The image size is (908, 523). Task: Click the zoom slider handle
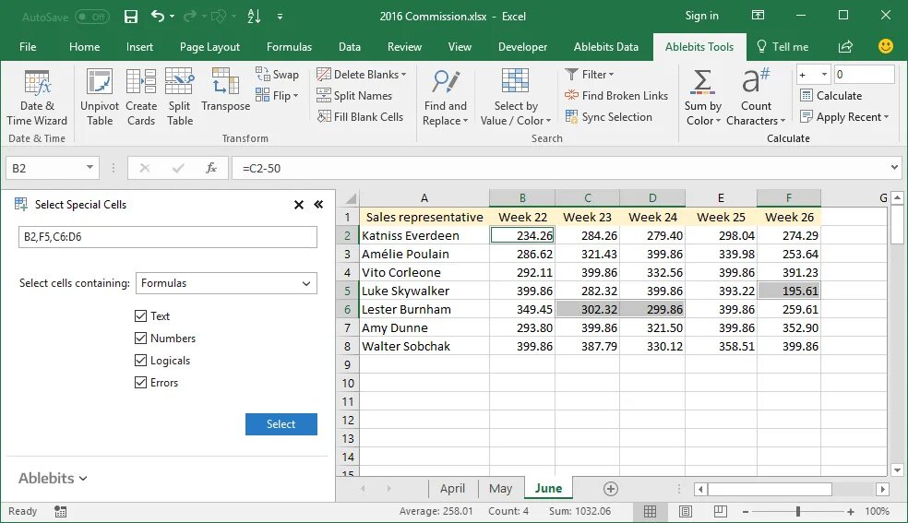point(798,511)
